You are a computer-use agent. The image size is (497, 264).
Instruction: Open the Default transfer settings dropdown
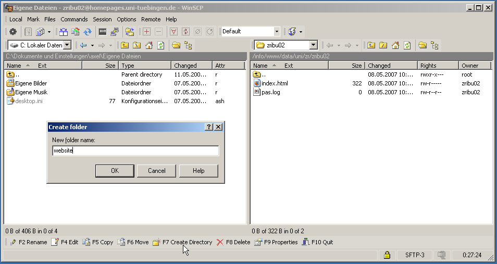coord(277,31)
